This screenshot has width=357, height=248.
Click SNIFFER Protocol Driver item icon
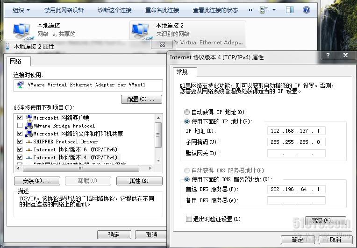pyautogui.click(x=29, y=142)
